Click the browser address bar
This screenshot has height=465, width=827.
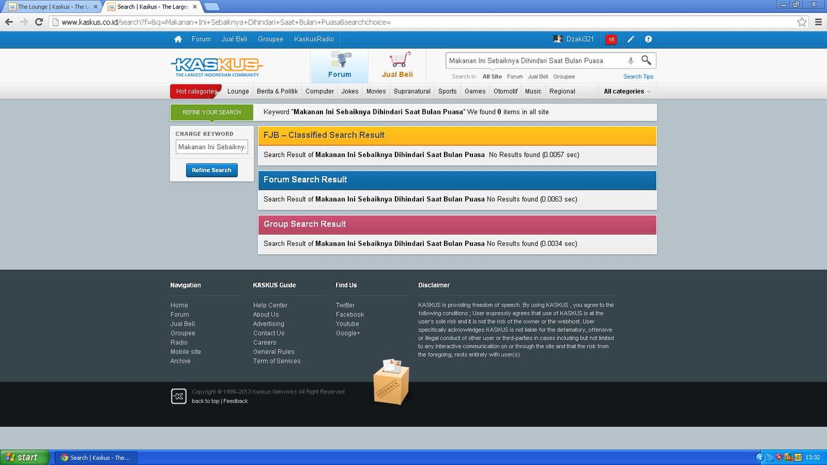tap(426, 22)
